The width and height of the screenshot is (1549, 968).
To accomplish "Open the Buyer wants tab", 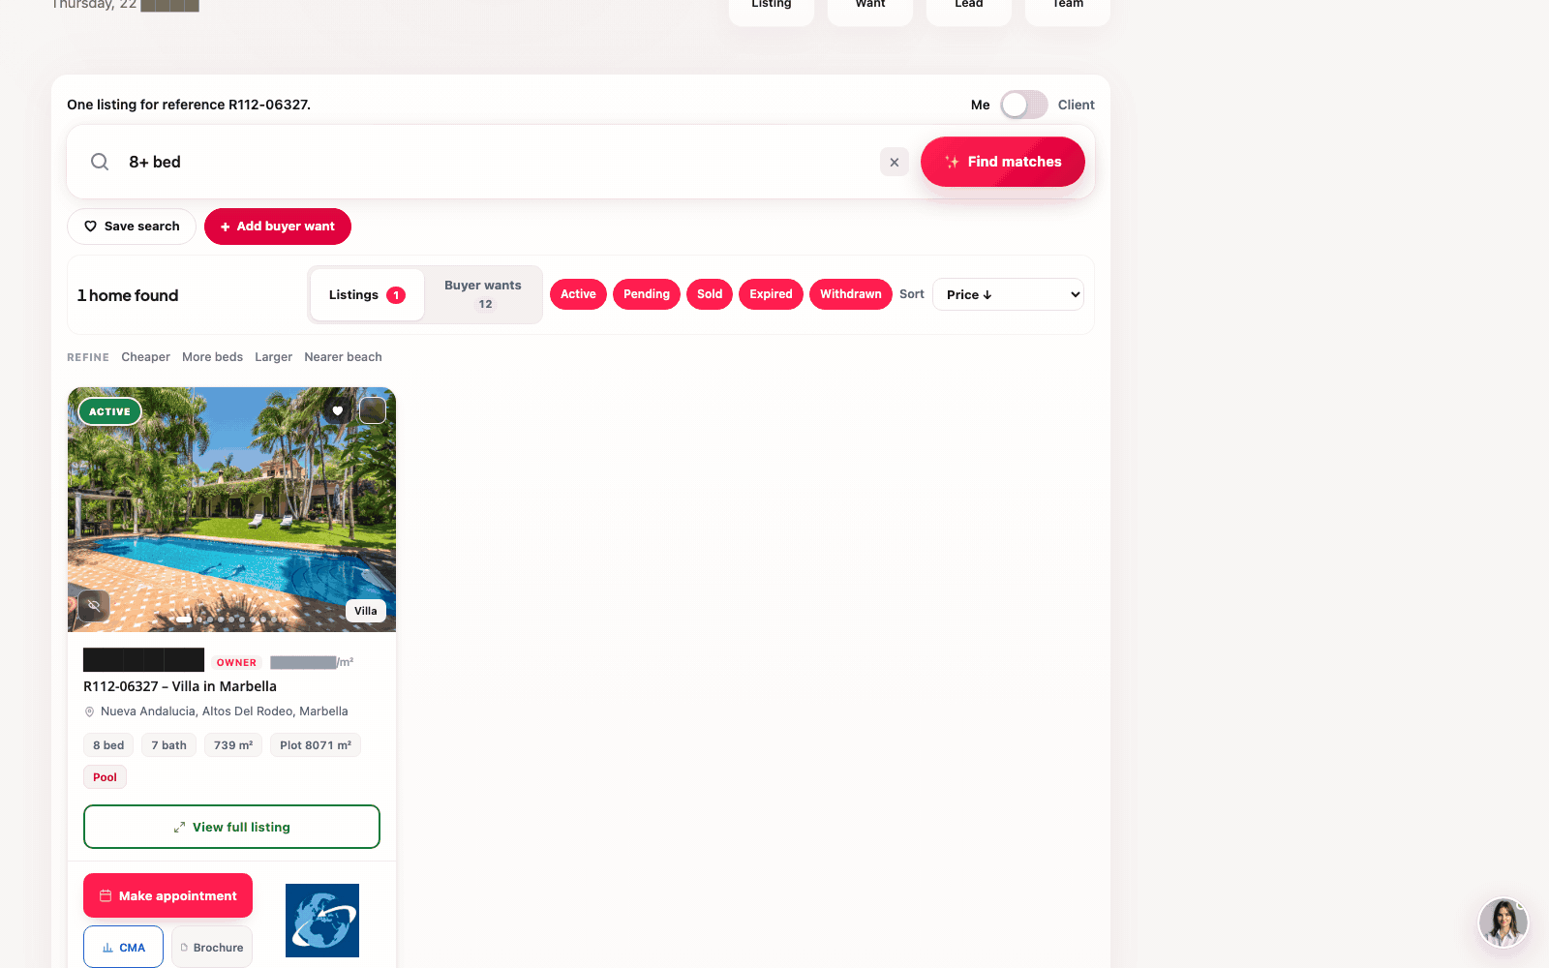I will (483, 294).
